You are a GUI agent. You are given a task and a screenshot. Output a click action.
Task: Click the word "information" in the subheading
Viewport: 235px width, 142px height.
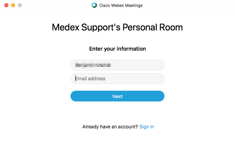coord(131,49)
